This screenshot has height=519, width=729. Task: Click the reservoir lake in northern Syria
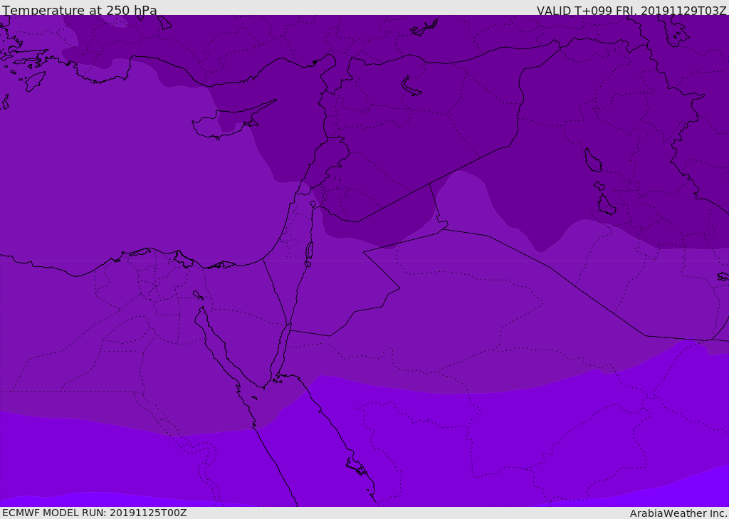tap(411, 86)
